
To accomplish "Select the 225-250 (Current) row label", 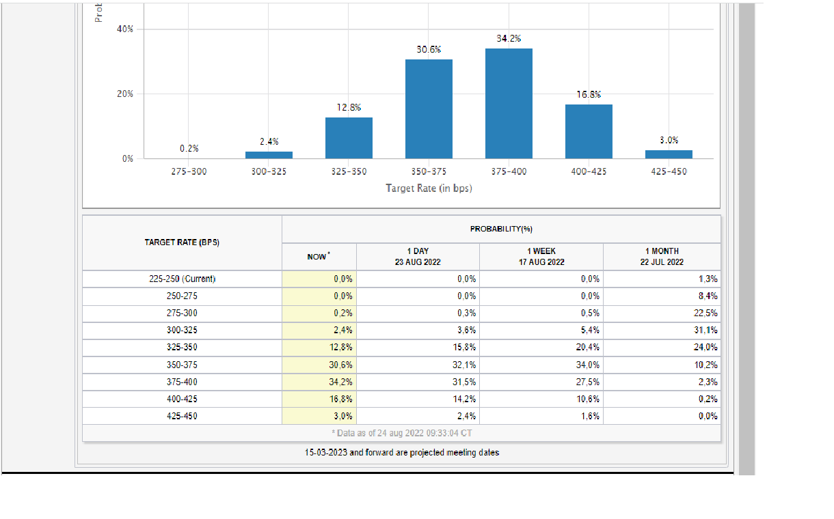I will tap(182, 279).
